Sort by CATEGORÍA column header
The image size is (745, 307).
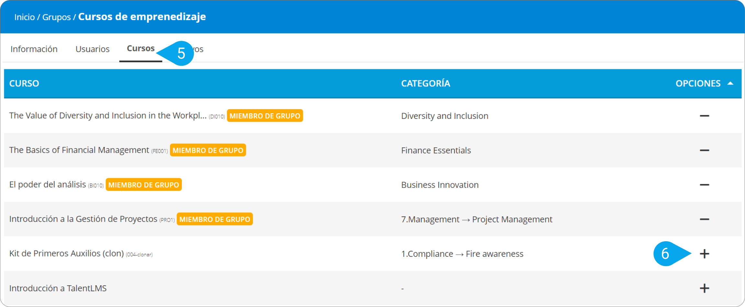[x=426, y=84]
